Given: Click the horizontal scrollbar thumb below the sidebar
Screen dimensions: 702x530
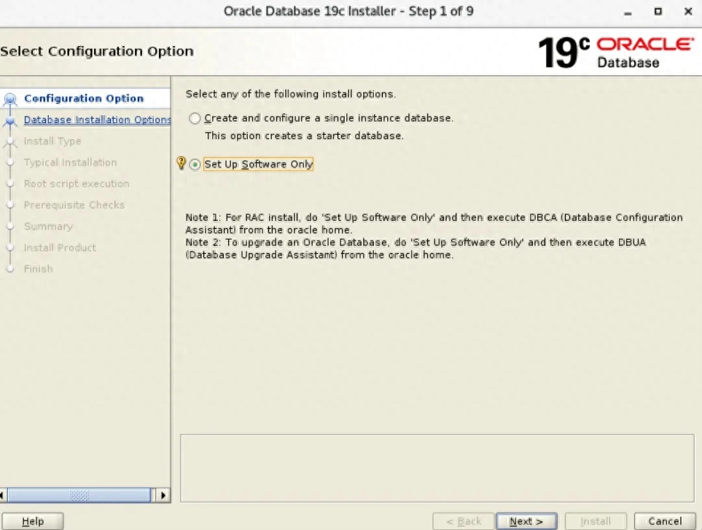Looking at the screenshot, I should (x=80, y=494).
